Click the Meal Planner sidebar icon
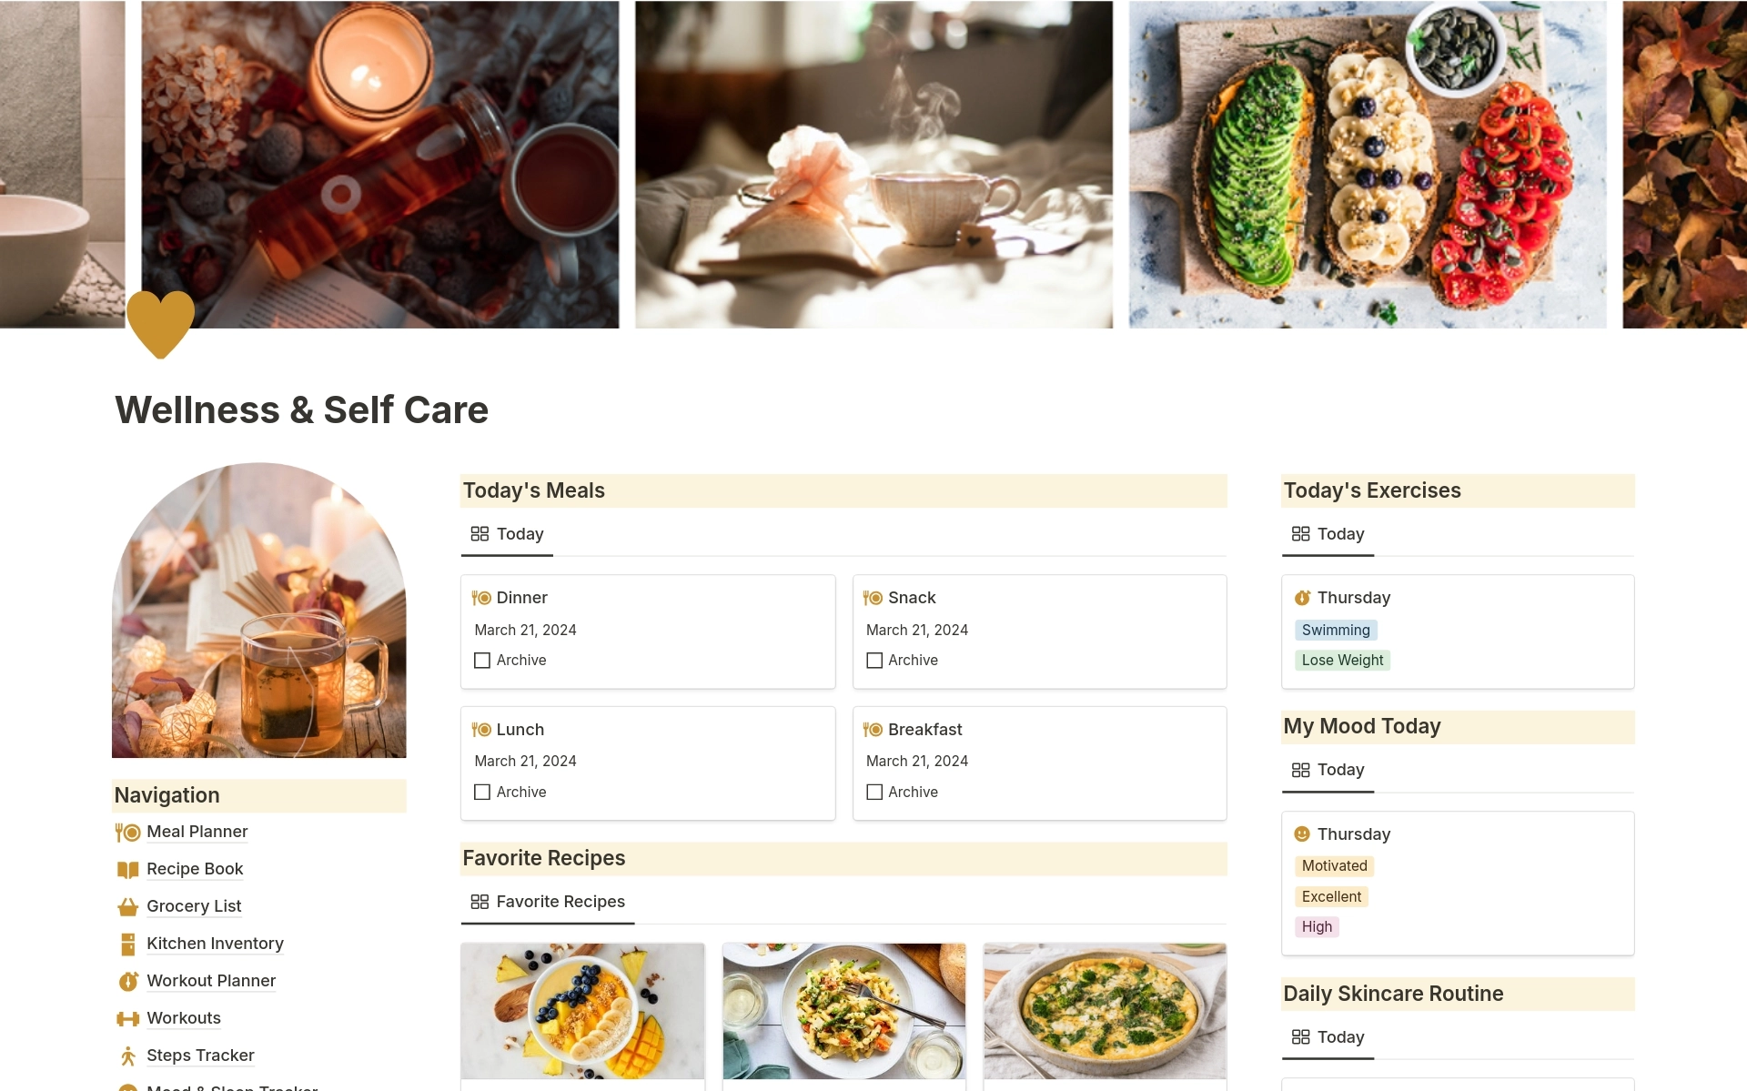Screen dimensions: 1747x1091 click(x=126, y=831)
